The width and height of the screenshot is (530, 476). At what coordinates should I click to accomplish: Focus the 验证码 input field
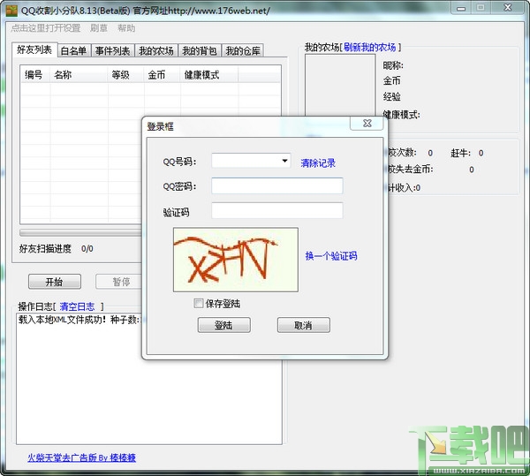tap(277, 211)
